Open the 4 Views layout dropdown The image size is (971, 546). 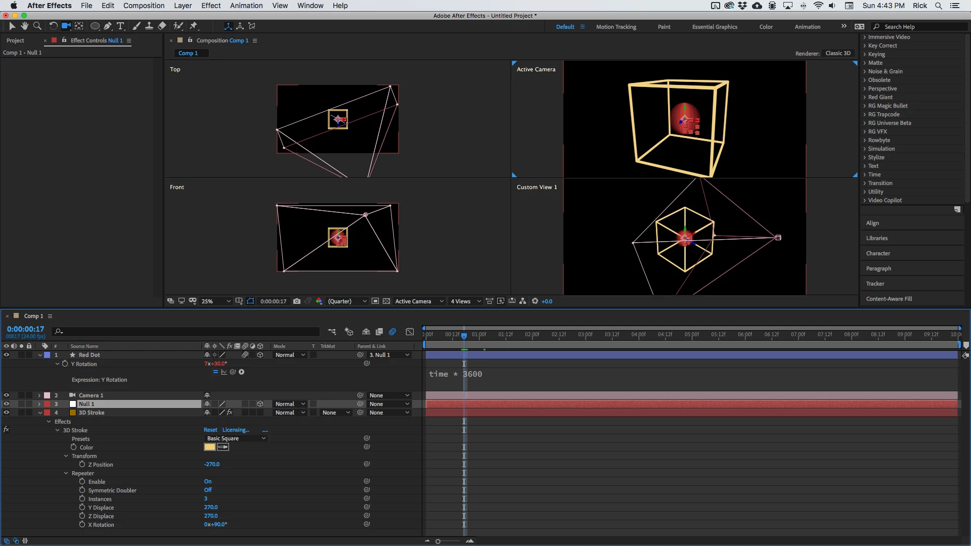[x=465, y=301]
